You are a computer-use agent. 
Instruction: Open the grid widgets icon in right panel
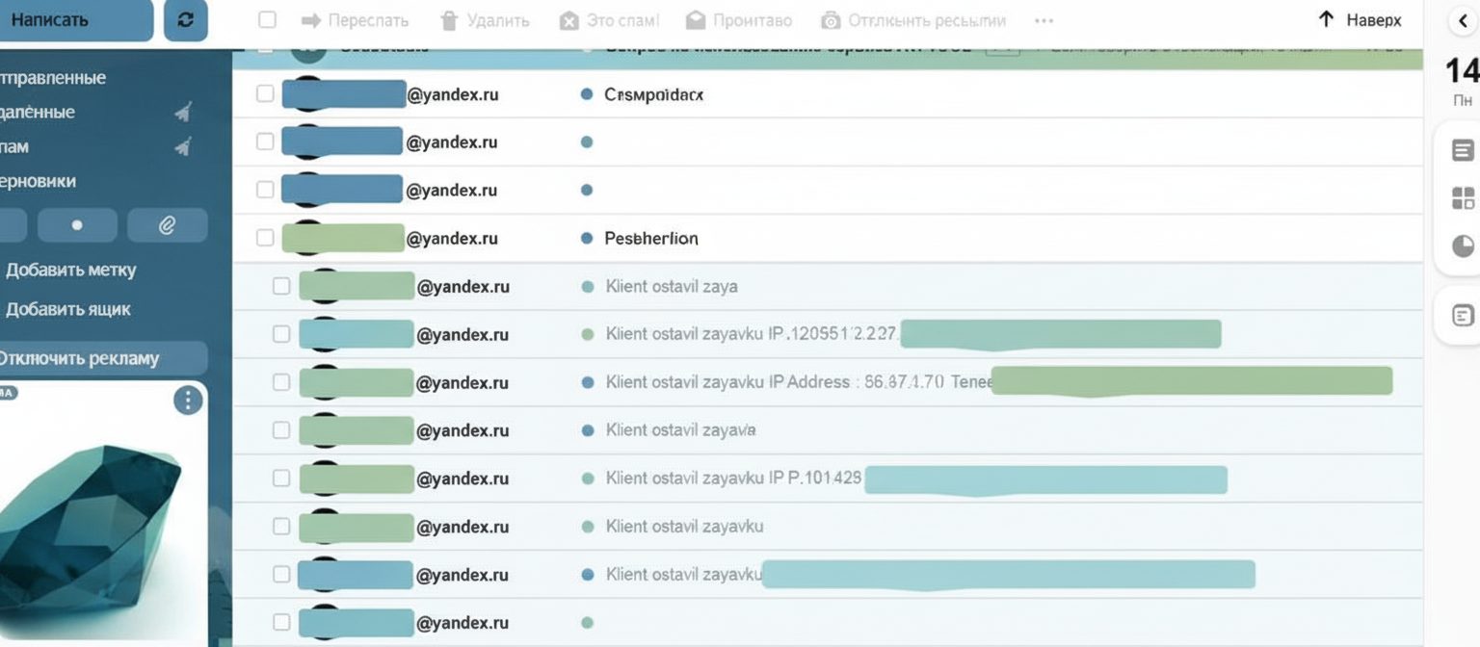click(1463, 198)
